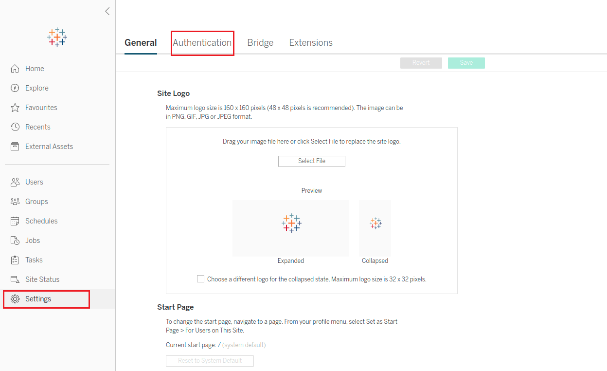This screenshot has width=607, height=371.
Task: Click the Revert button
Action: pos(421,63)
